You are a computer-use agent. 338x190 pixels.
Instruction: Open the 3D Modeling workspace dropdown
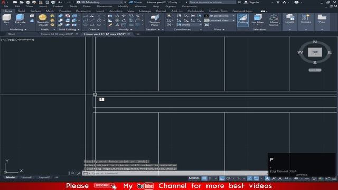click(x=100, y=2)
